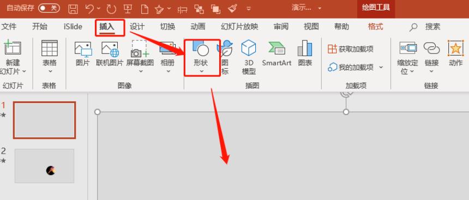Click the Action (动作) star icon
This screenshot has width=469, height=200.
tap(455, 48)
